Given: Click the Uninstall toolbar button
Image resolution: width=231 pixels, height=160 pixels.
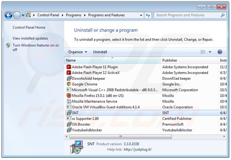Looking at the screenshot, I should 100,52.
